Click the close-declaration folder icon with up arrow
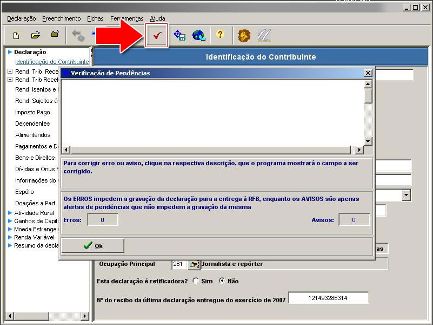The height and width of the screenshot is (325, 433). 55,35
